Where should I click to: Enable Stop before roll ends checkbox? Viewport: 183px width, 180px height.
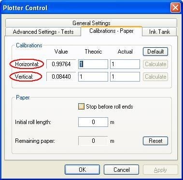(81, 107)
